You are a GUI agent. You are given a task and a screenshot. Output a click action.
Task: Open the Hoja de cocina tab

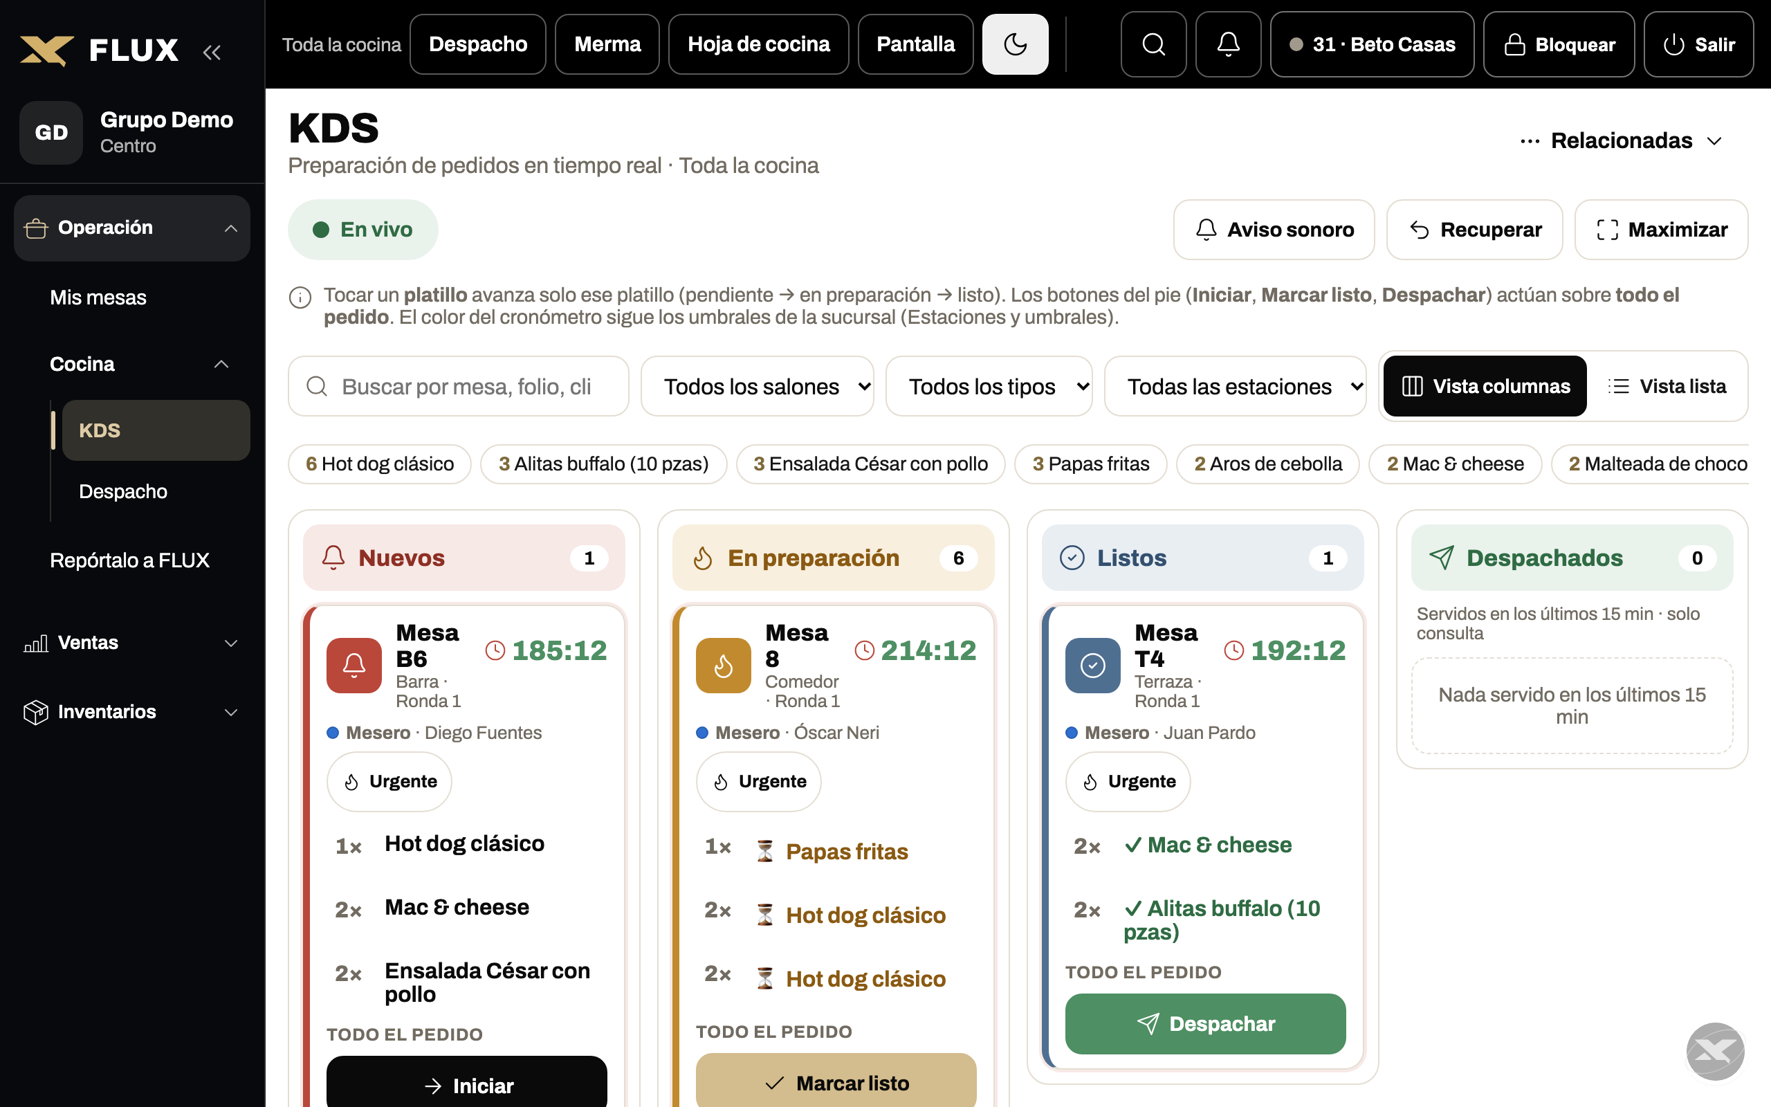pyautogui.click(x=758, y=45)
